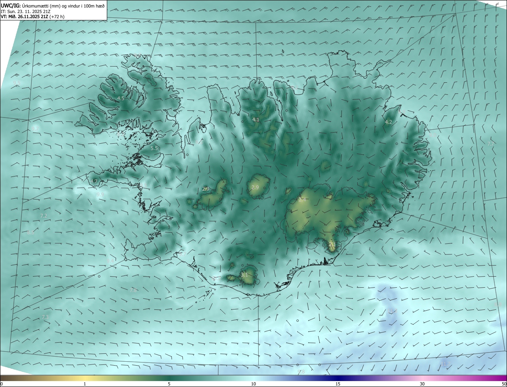
Task: Click the 9.4 value label off the southwest coast
Action: [111, 261]
